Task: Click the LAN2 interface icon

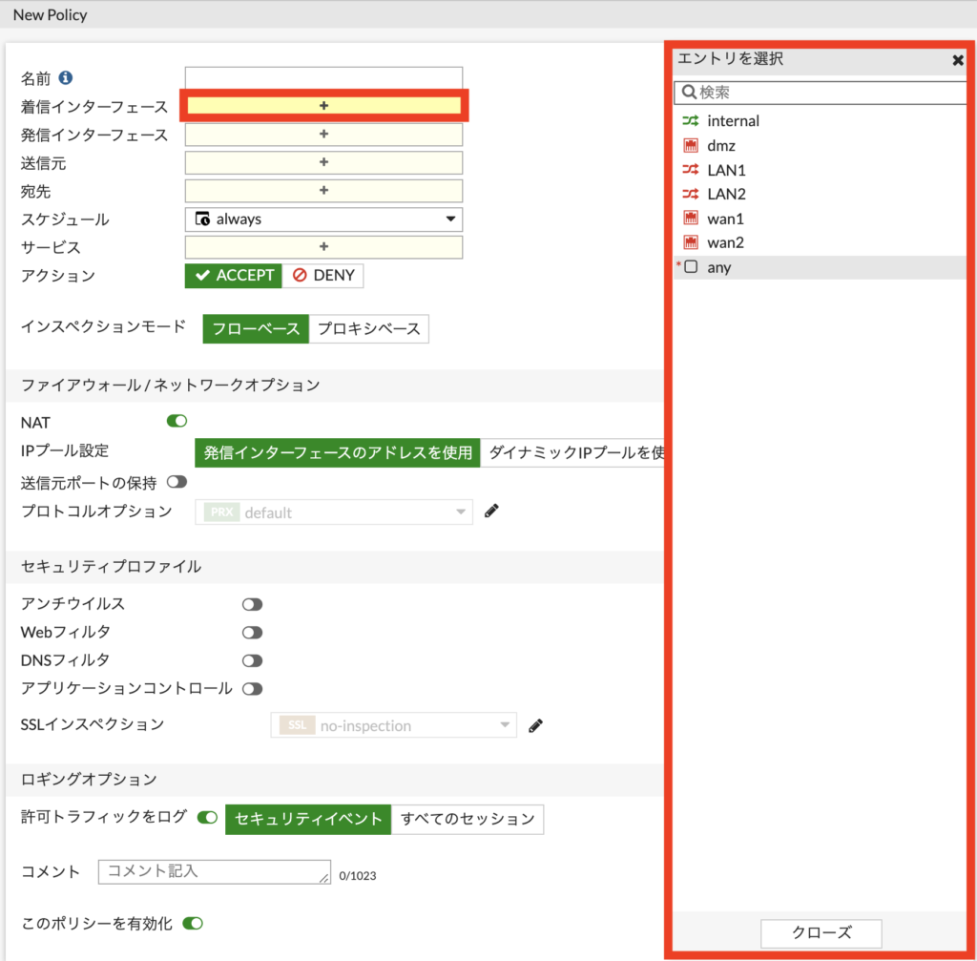Action: pyautogui.click(x=692, y=193)
